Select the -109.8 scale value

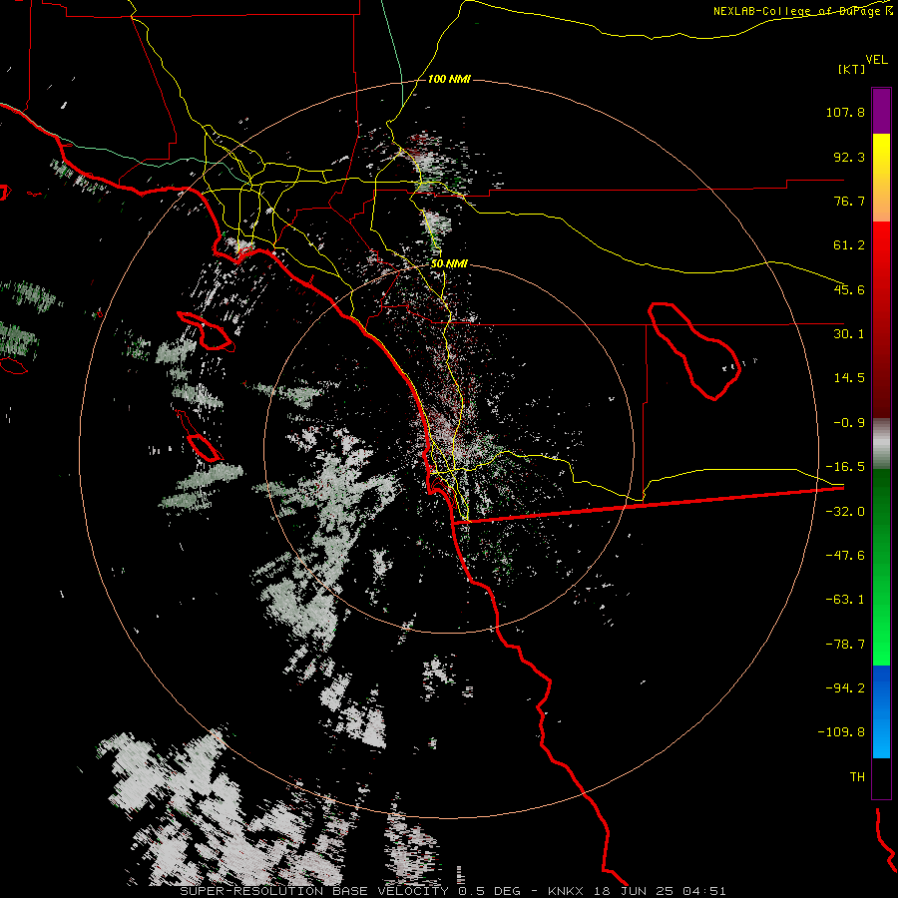click(x=841, y=732)
